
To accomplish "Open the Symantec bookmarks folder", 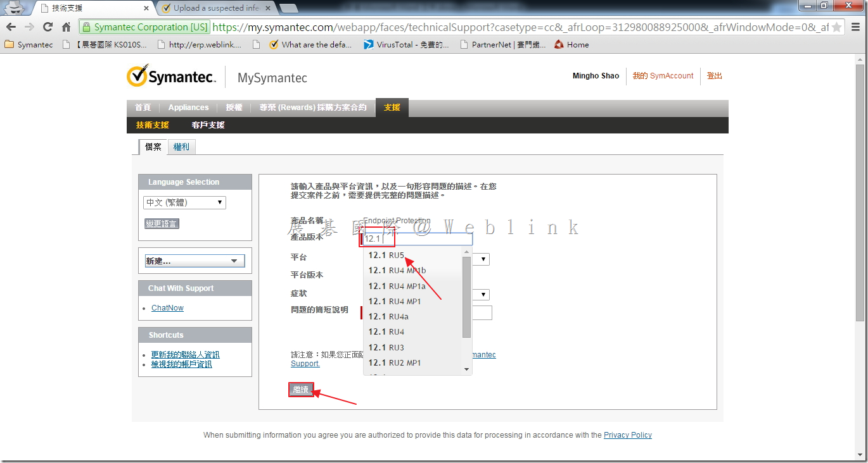I will (29, 45).
